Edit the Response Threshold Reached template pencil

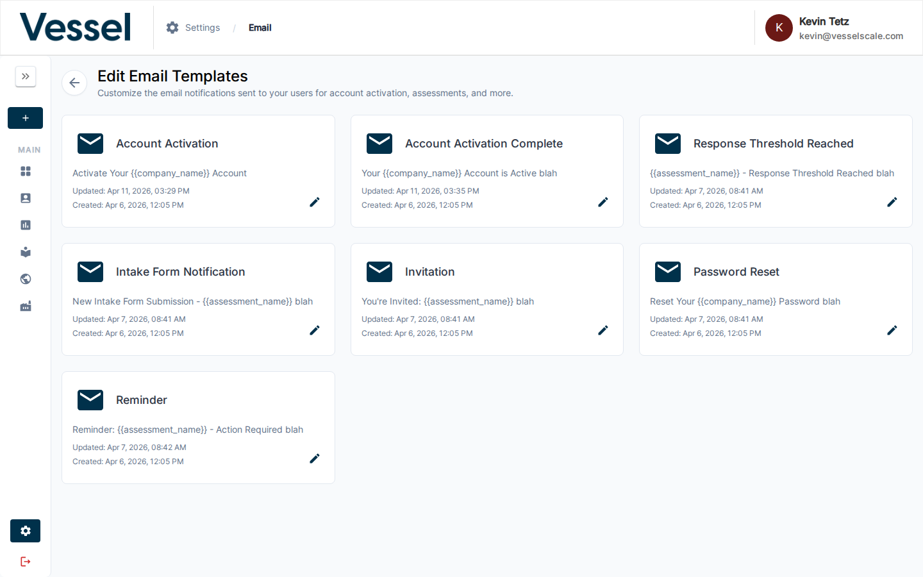pos(892,202)
